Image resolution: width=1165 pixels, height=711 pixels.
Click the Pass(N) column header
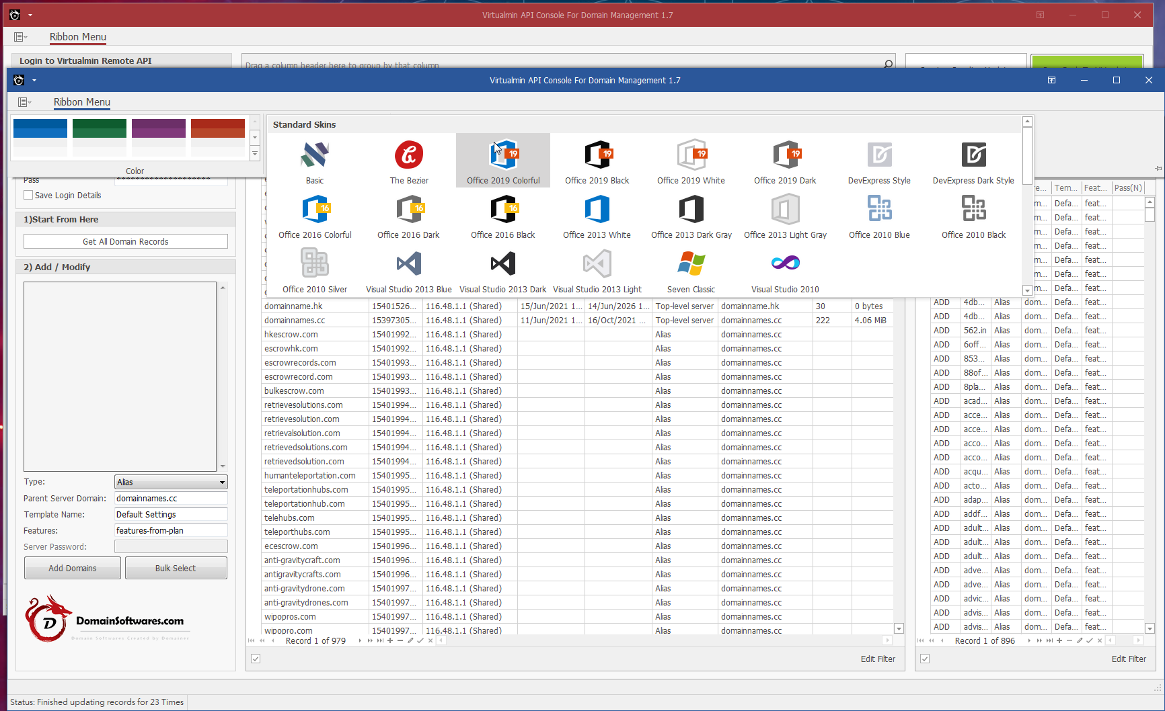coord(1128,187)
